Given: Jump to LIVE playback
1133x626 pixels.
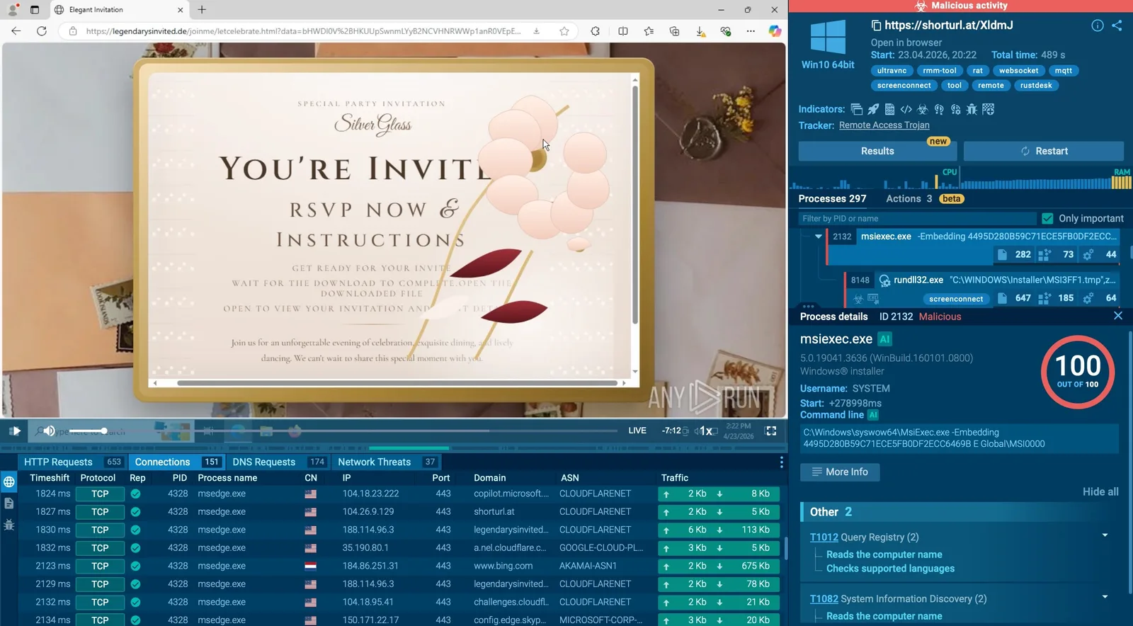Looking at the screenshot, I should pos(637,431).
